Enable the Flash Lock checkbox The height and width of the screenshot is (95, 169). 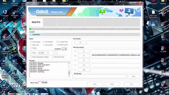coord(31,45)
